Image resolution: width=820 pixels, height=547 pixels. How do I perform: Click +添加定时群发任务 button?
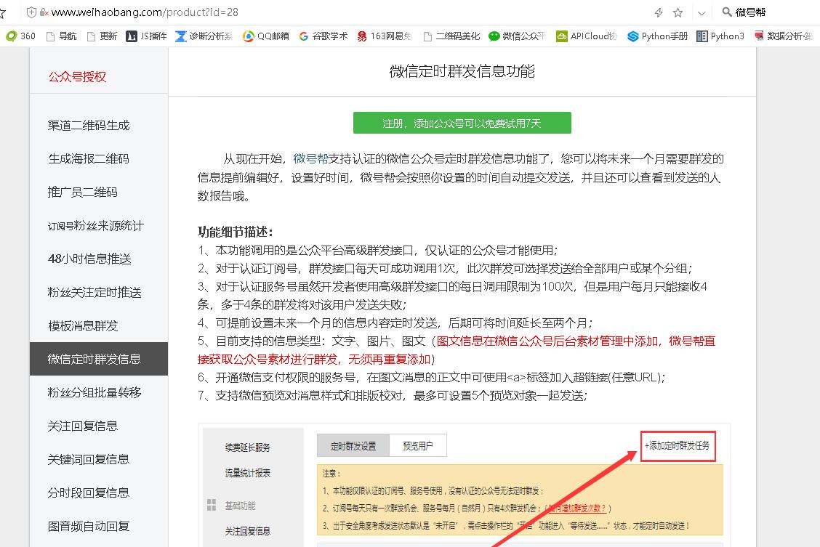point(678,445)
